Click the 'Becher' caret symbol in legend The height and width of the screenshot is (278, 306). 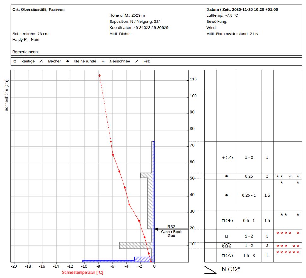(x=41, y=61)
